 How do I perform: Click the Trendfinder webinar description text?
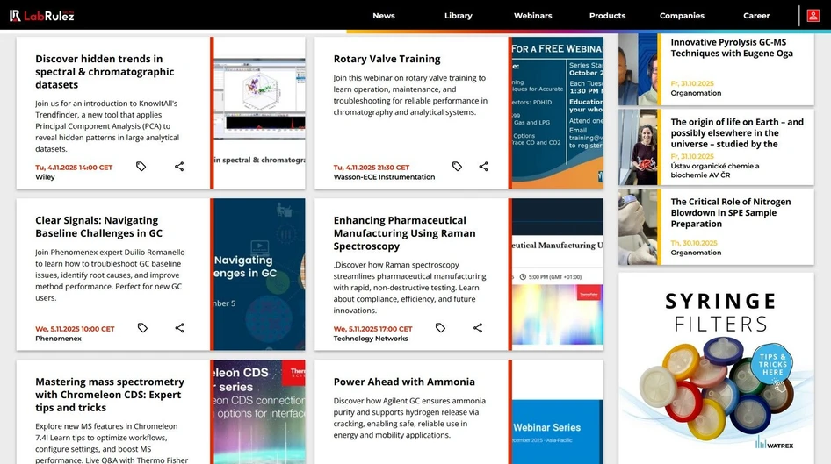[x=107, y=126]
